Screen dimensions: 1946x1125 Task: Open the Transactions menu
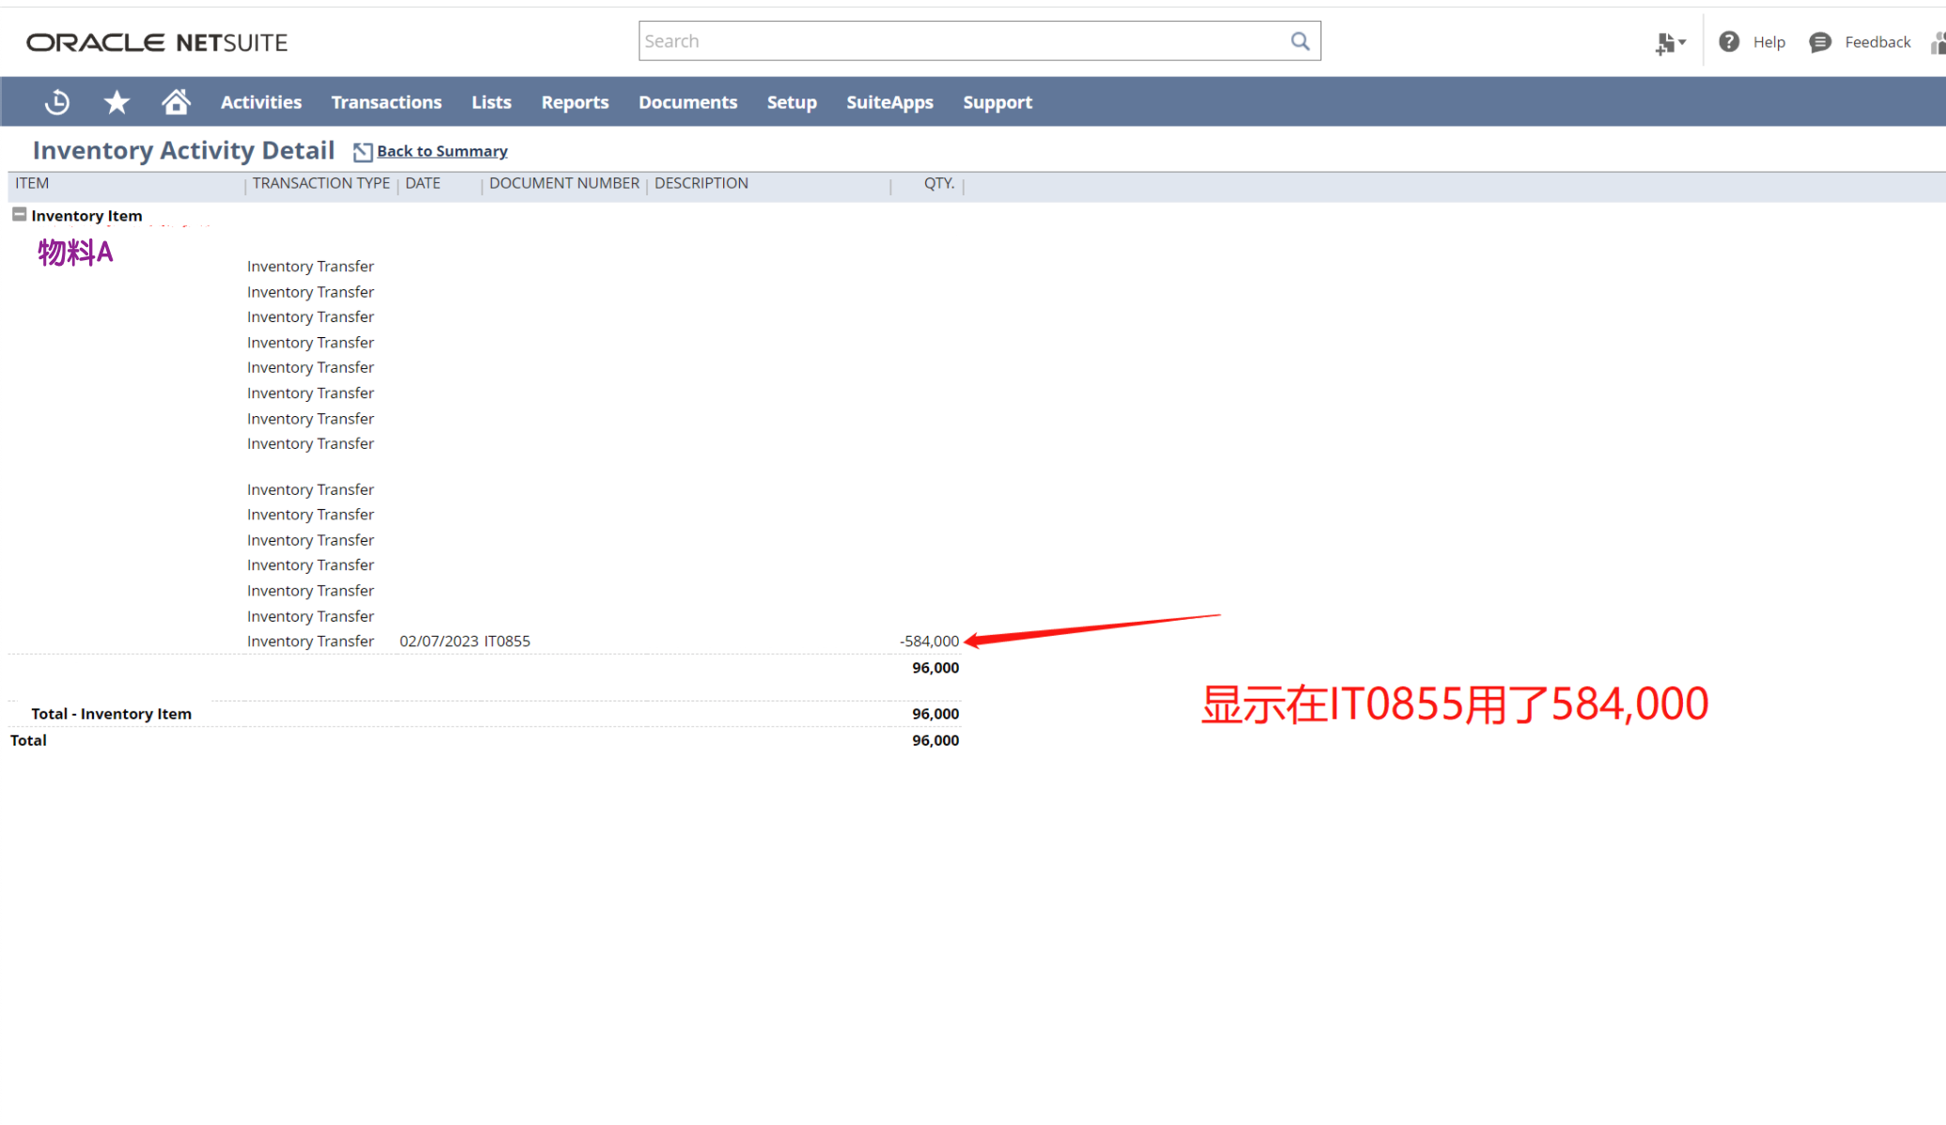click(386, 102)
